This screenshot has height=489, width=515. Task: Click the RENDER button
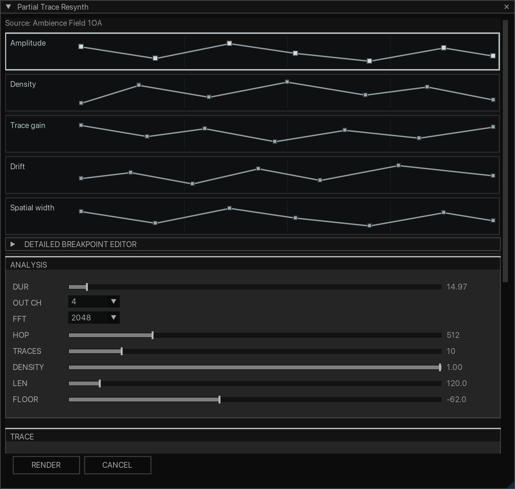(46, 465)
